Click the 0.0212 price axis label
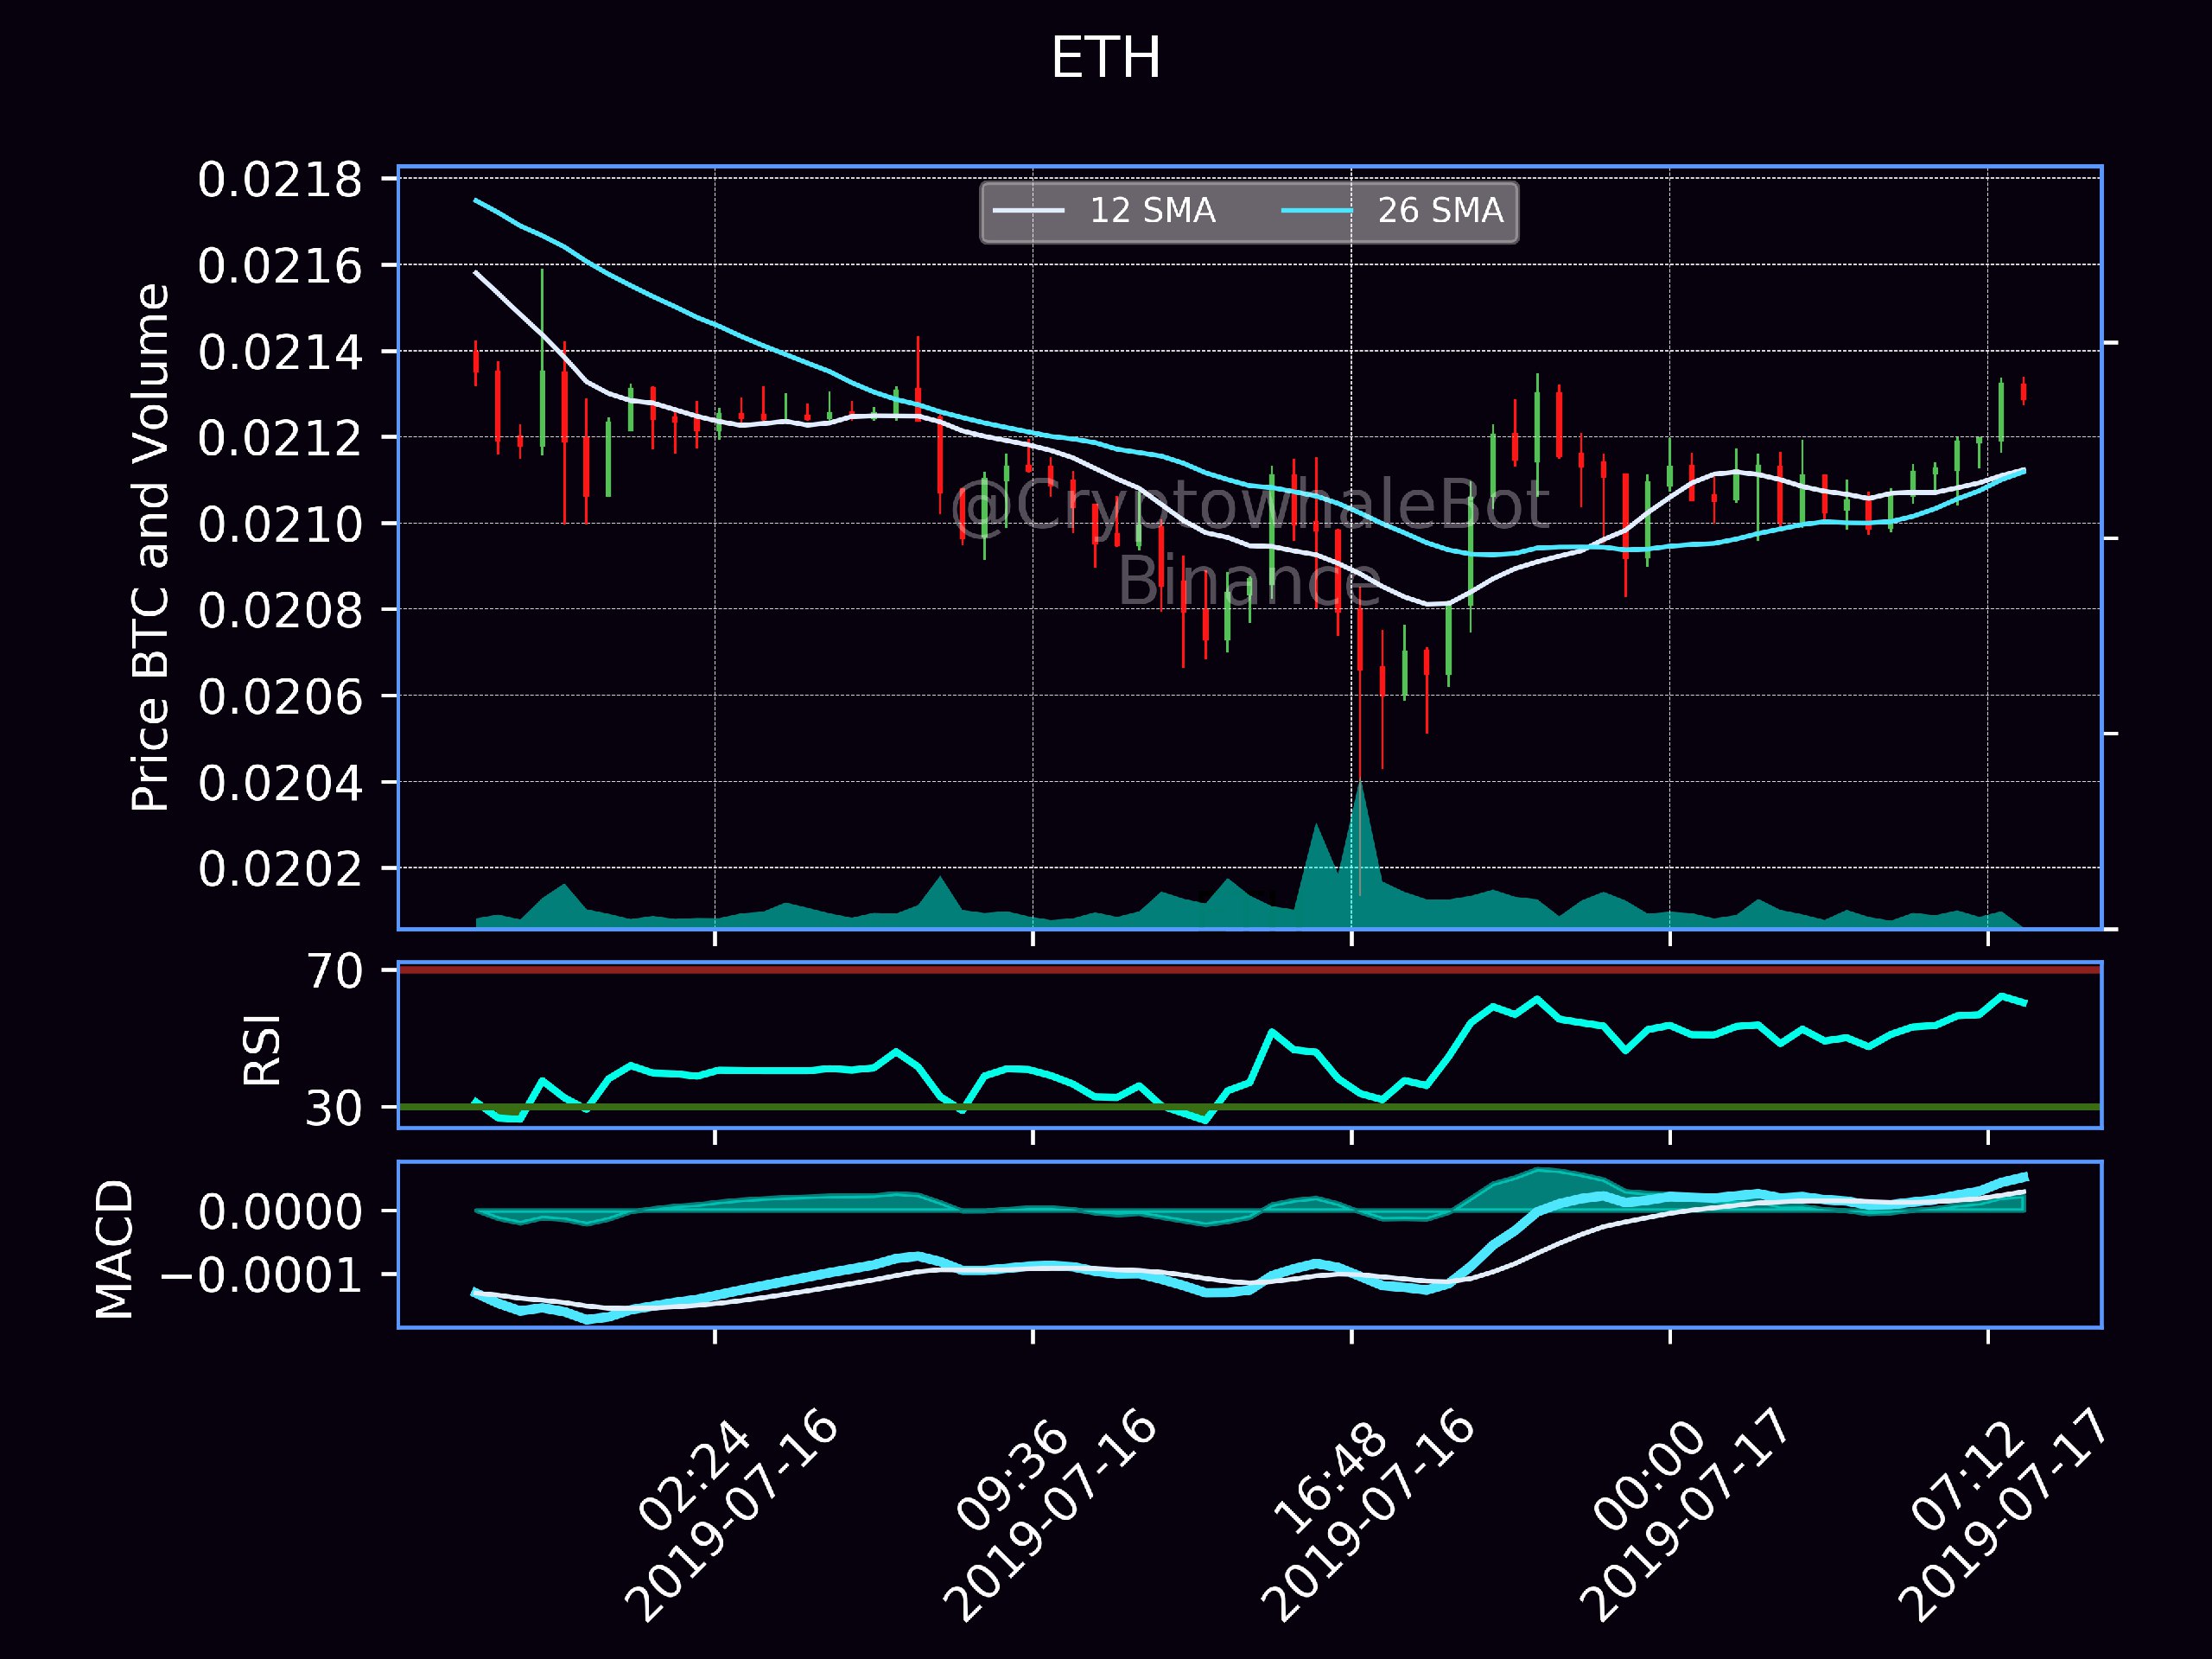This screenshot has width=2212, height=1659. tap(280, 438)
